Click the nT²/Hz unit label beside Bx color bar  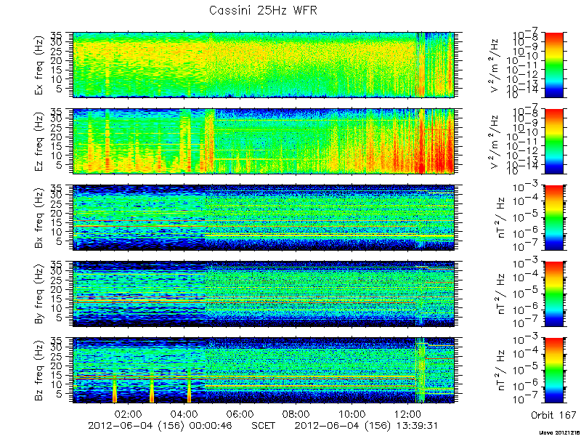(x=500, y=217)
